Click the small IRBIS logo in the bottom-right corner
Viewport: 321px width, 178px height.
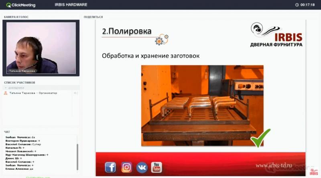coord(314,172)
